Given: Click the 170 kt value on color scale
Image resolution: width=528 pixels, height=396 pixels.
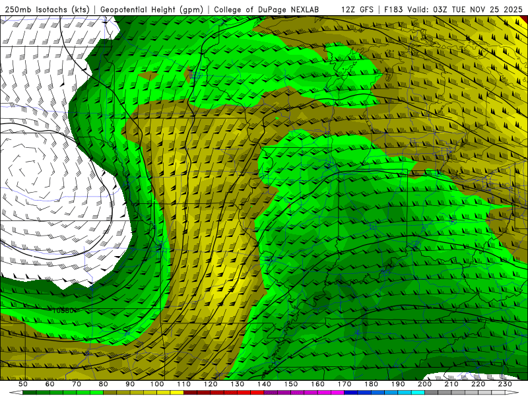Looking at the screenshot, I should (345, 384).
